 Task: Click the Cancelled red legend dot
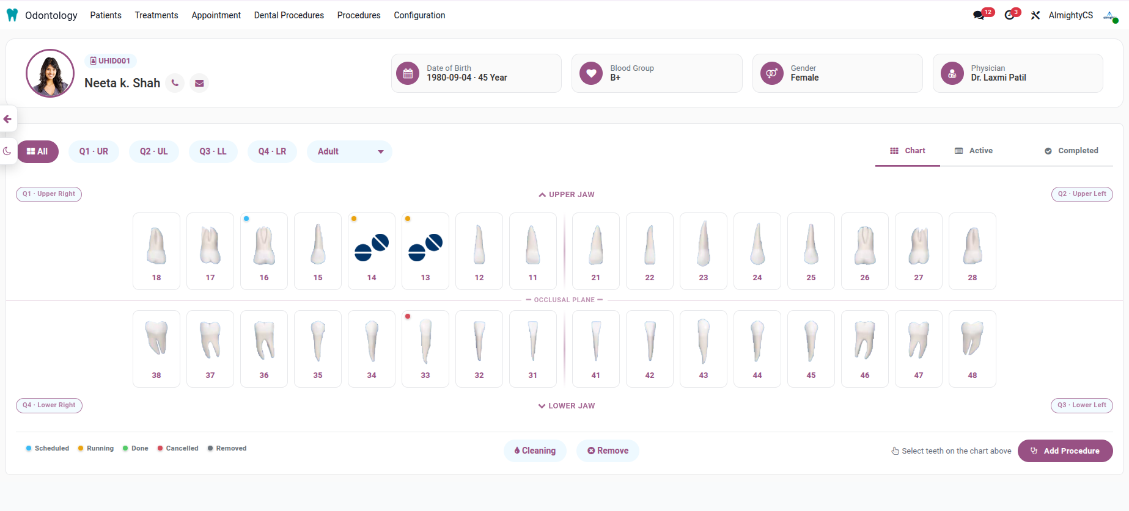(x=160, y=448)
